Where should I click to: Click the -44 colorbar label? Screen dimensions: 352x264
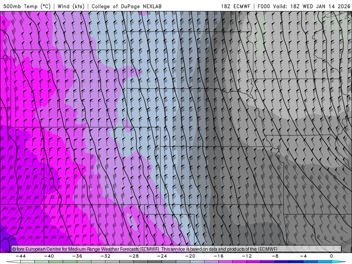click(21, 256)
